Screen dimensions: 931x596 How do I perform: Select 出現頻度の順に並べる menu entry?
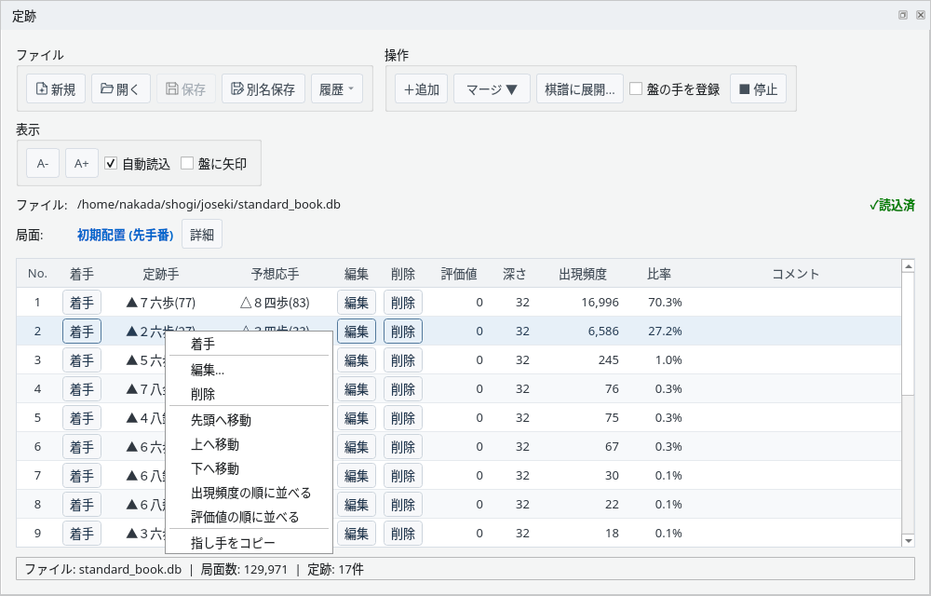(x=249, y=493)
